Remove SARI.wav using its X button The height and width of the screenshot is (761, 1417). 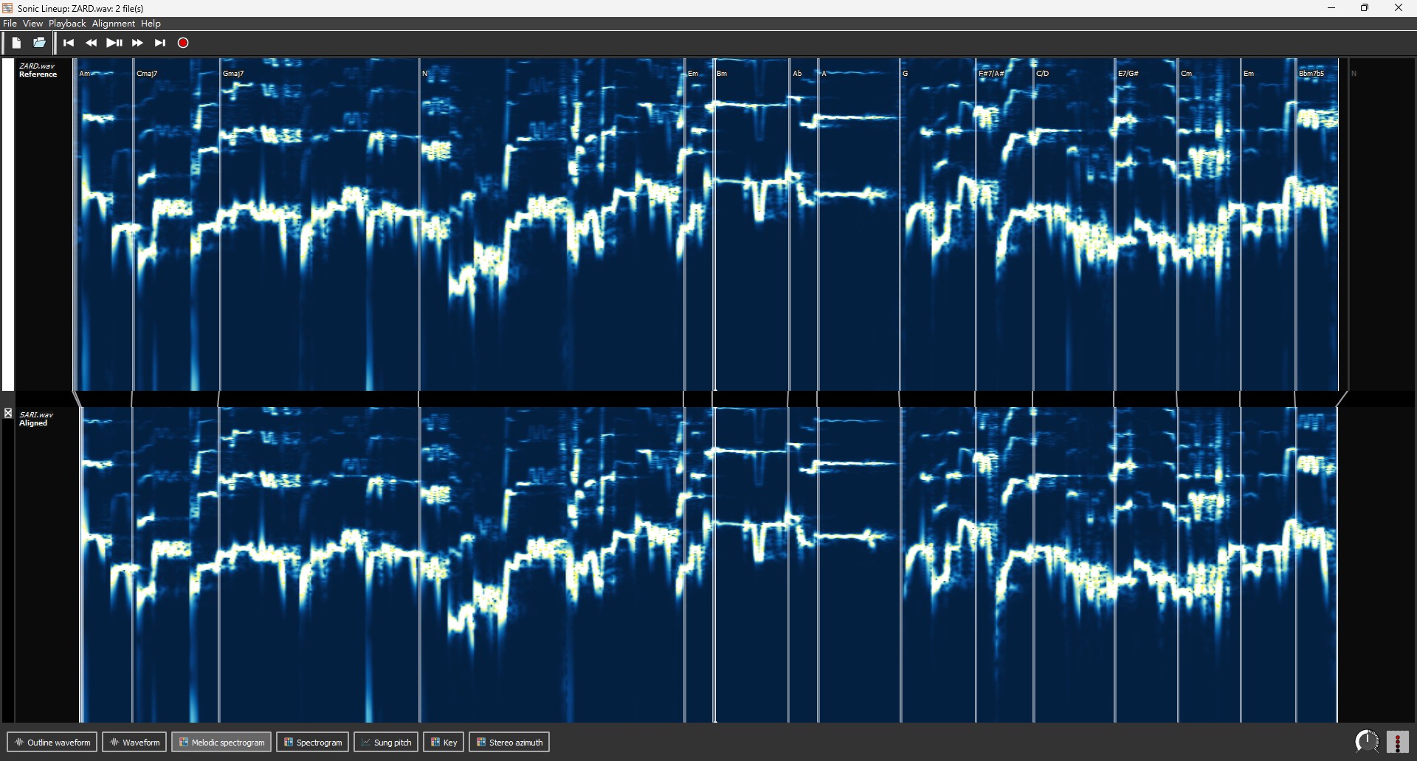(x=8, y=414)
